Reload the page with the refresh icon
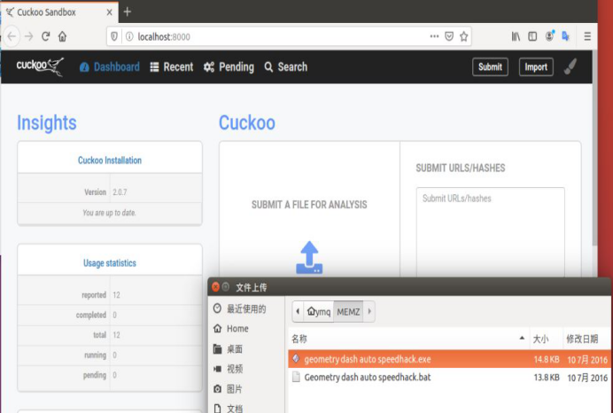 pyautogui.click(x=46, y=36)
